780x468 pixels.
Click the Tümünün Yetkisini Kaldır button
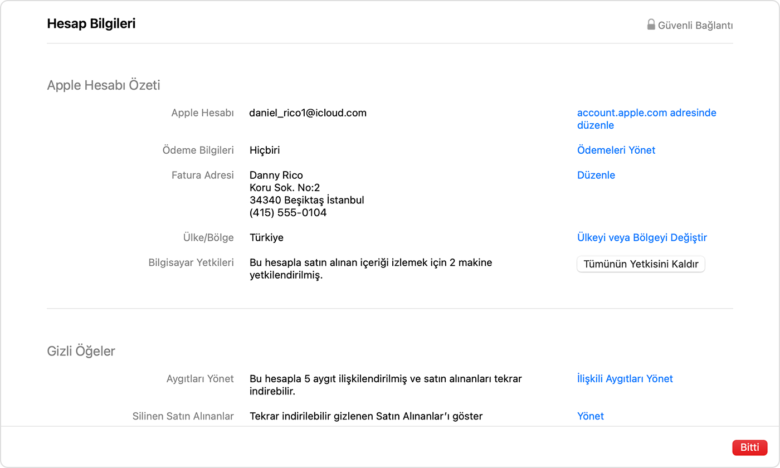click(x=641, y=264)
